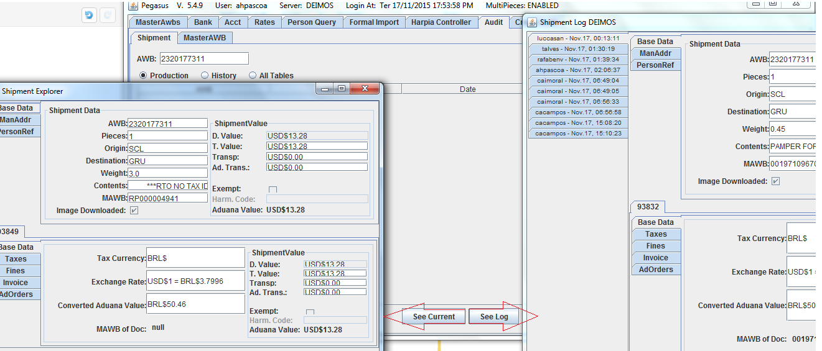Viewport: 822px width, 351px height.
Task: Open the Acct tab
Action: [233, 22]
